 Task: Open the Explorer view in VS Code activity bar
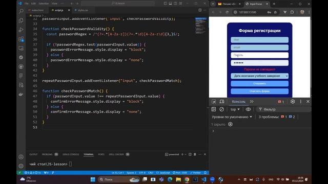(21, 20)
